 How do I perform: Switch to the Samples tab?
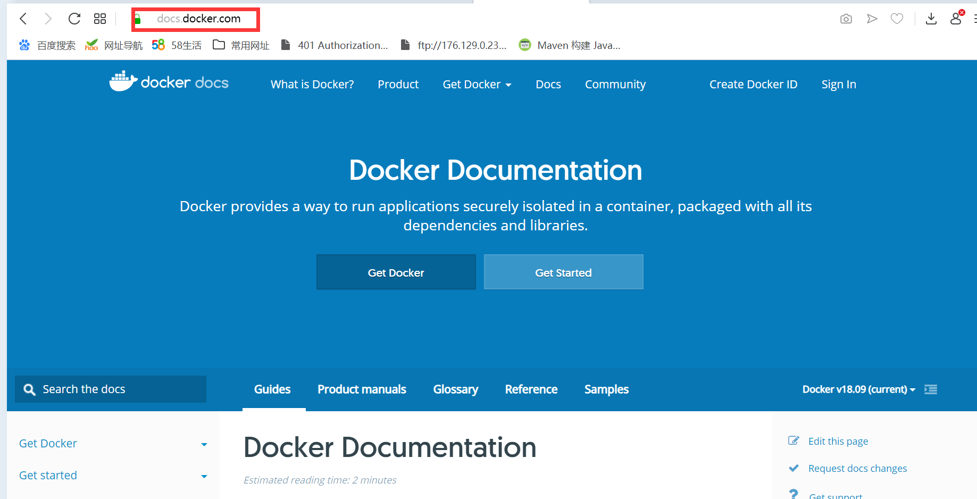point(606,389)
